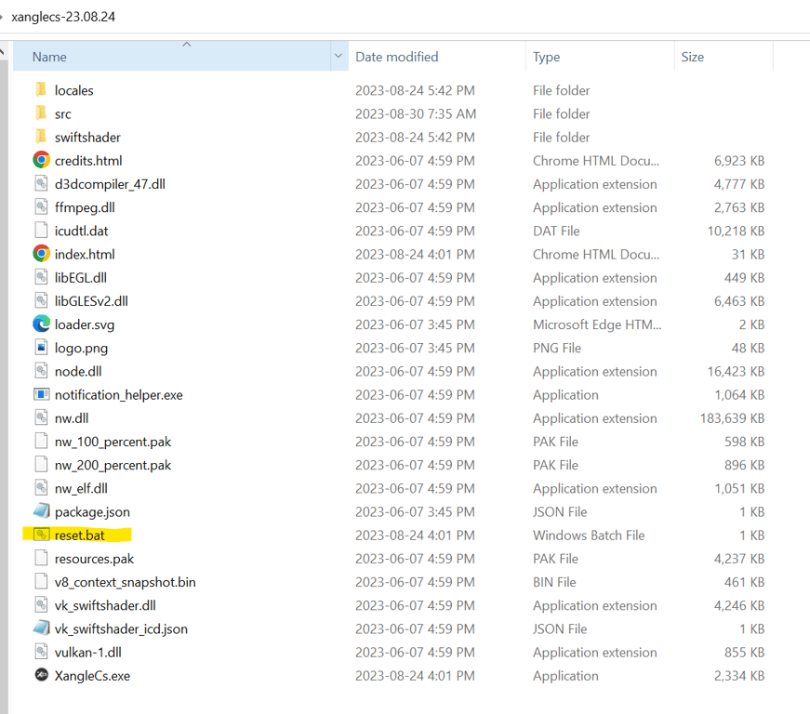Select the XangleCs.exe file name

click(x=92, y=676)
